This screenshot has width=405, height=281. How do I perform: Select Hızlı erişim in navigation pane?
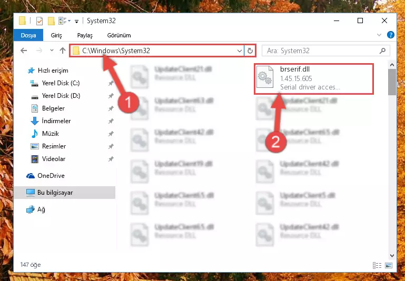53,71
